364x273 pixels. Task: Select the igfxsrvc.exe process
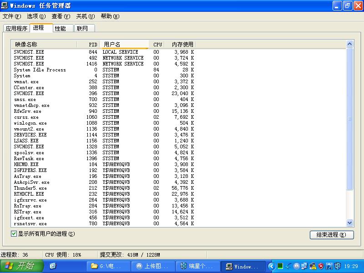pos(104,200)
